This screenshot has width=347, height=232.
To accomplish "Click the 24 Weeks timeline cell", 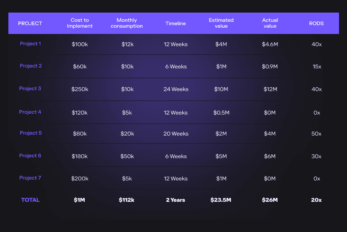I will coord(176,89).
